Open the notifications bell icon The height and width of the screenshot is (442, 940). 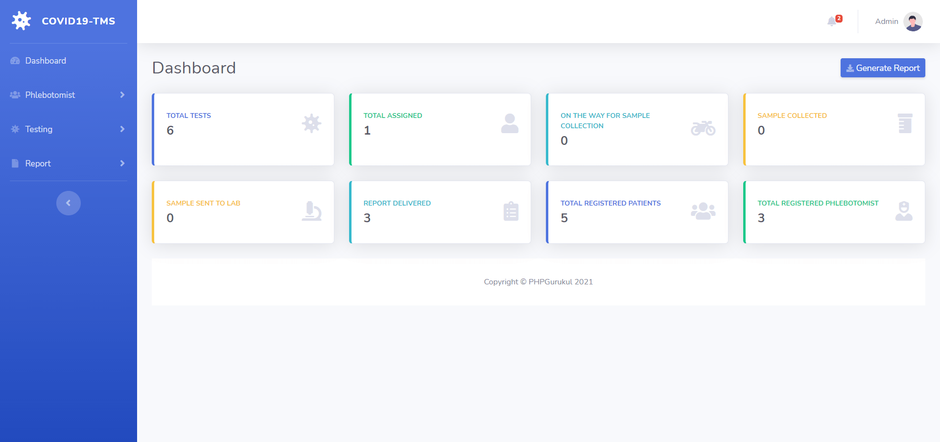coord(832,22)
